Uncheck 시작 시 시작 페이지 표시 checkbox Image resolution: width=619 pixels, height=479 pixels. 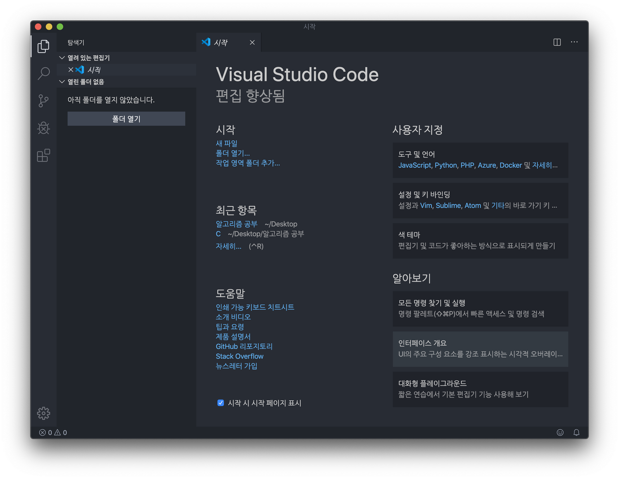[x=221, y=403]
